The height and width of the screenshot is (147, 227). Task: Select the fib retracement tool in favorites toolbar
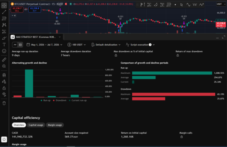click(x=169, y=5)
